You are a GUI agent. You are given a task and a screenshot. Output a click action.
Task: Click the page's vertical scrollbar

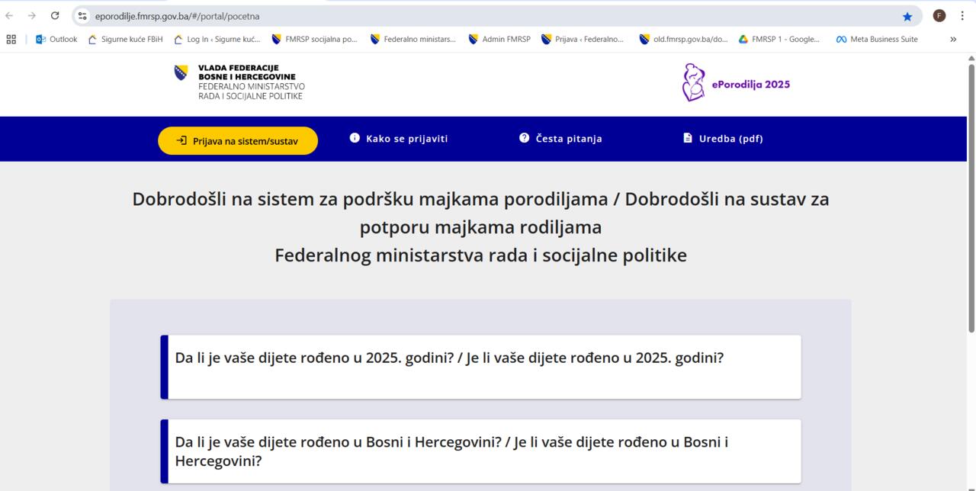click(x=971, y=198)
